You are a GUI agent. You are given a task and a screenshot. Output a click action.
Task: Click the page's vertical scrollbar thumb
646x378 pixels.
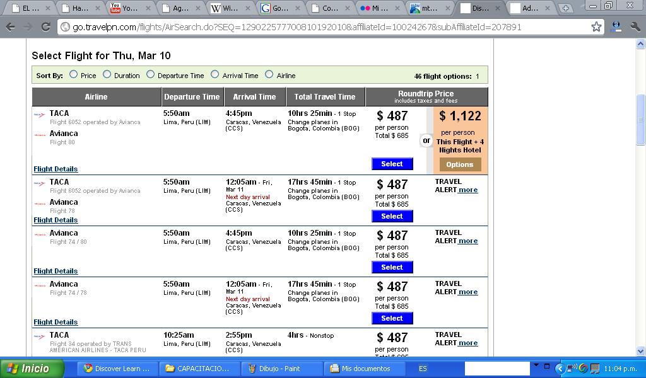click(641, 120)
